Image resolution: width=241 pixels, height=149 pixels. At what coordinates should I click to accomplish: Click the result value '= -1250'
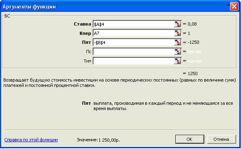pyautogui.click(x=191, y=42)
